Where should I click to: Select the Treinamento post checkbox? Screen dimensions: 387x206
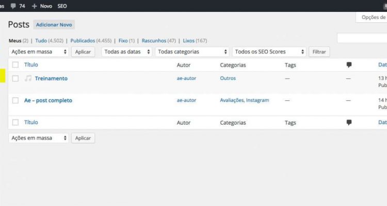coord(15,78)
